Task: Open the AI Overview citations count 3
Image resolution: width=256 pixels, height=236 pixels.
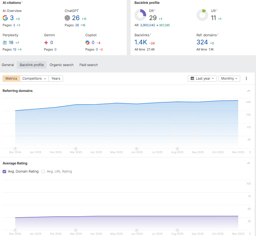Action: tap(12, 18)
